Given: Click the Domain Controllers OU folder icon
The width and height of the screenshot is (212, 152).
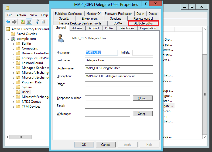Looking at the screenshot, I should point(18,53).
